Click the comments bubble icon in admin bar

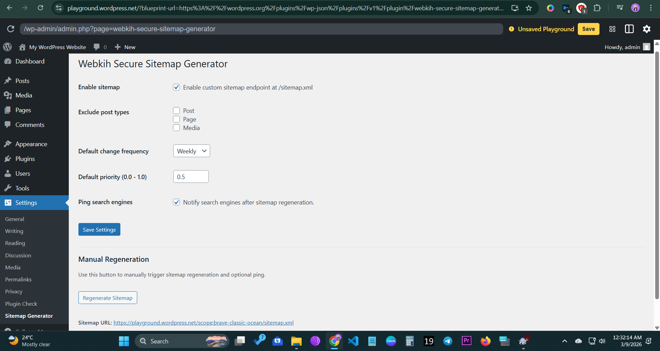click(97, 47)
